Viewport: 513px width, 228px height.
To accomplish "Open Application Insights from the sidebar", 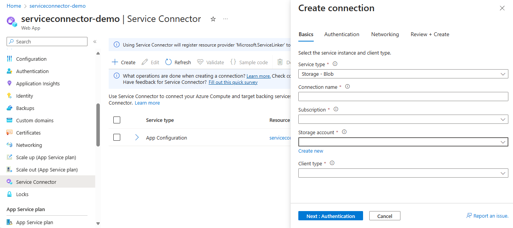I will [x=38, y=83].
